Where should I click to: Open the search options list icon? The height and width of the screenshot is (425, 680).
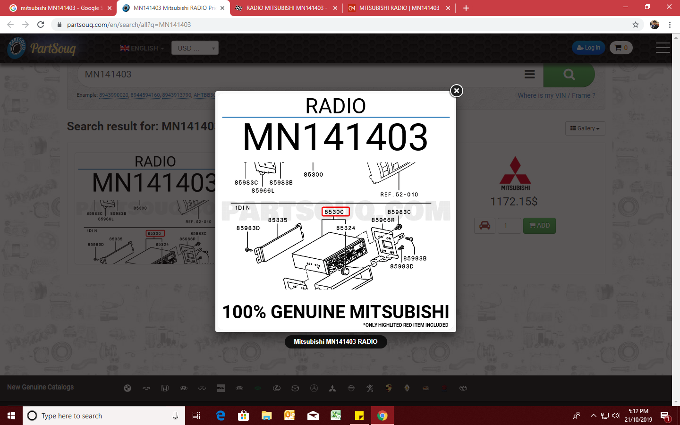530,75
